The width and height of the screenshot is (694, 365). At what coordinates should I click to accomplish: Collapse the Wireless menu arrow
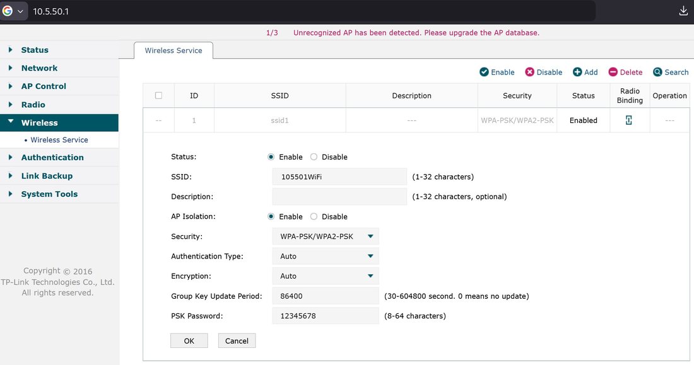coord(11,121)
